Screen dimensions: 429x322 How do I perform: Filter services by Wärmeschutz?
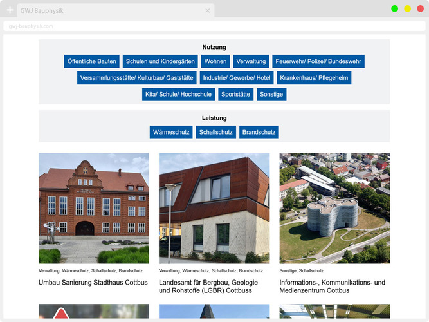[171, 132]
